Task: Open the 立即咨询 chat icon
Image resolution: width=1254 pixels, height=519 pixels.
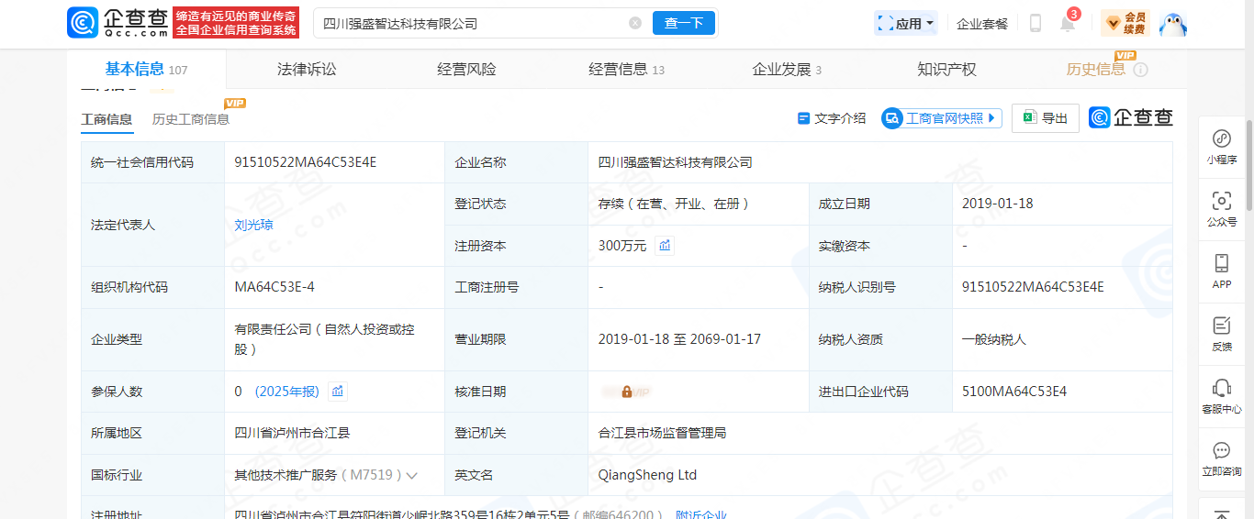Action: pyautogui.click(x=1222, y=458)
